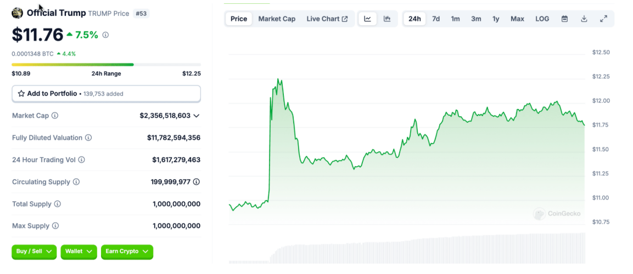
Task: Click the Total Supply 1,000,000,000 value
Action: click(x=176, y=204)
